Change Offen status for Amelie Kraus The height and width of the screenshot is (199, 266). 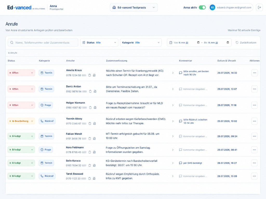pos(21,73)
